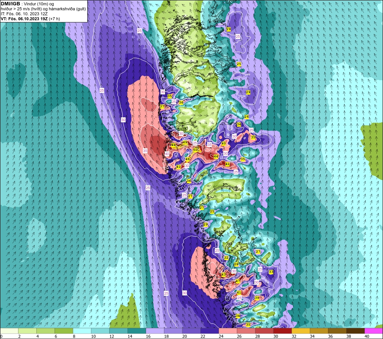Click the color scale tick label 16
Screen dimensions: 383x339
point(148,336)
